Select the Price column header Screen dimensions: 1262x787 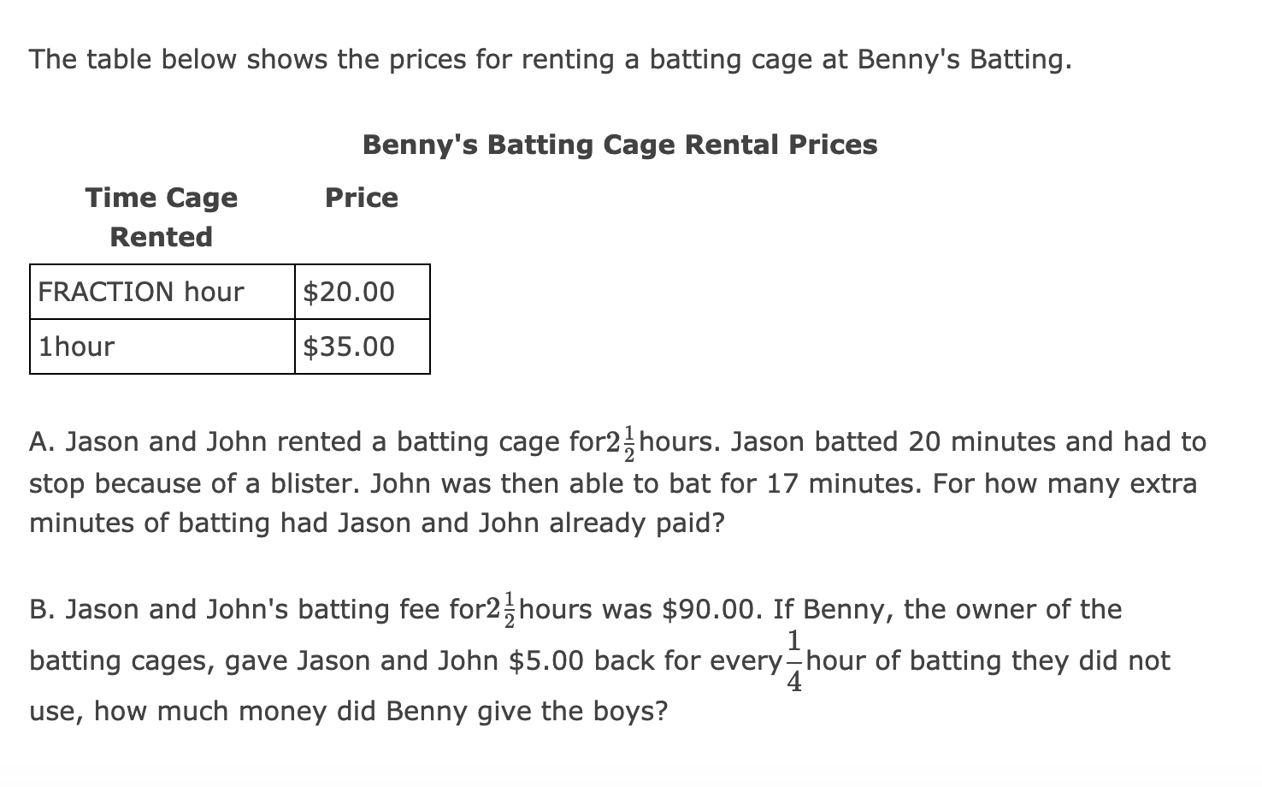tap(361, 198)
